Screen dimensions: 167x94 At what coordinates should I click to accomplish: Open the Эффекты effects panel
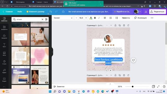click(126, 18)
